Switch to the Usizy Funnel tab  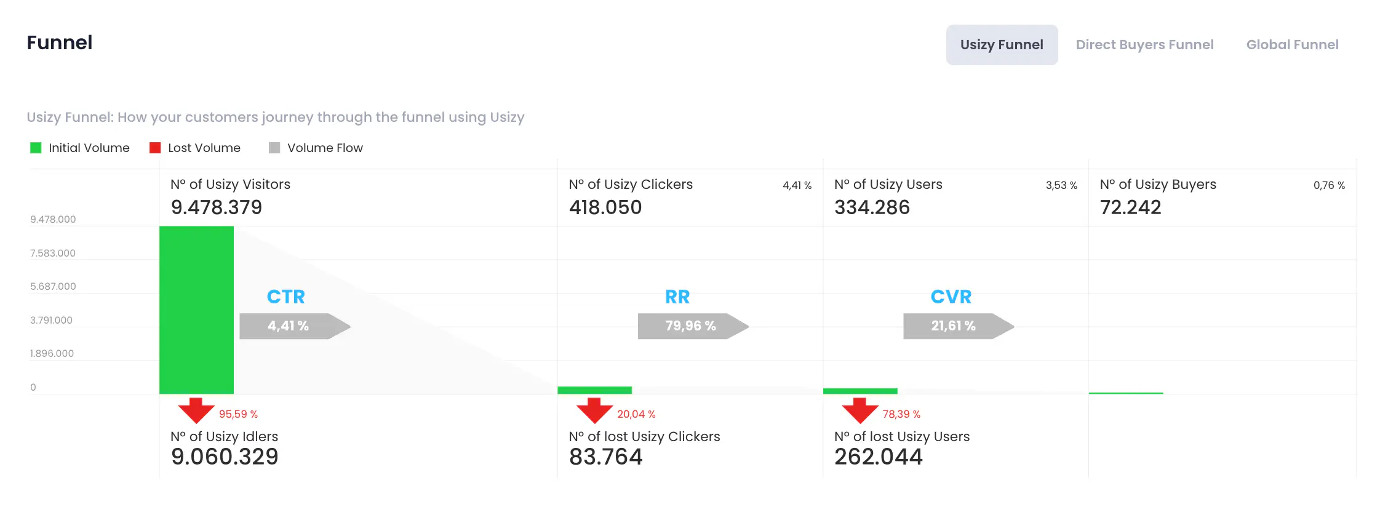(x=1002, y=45)
